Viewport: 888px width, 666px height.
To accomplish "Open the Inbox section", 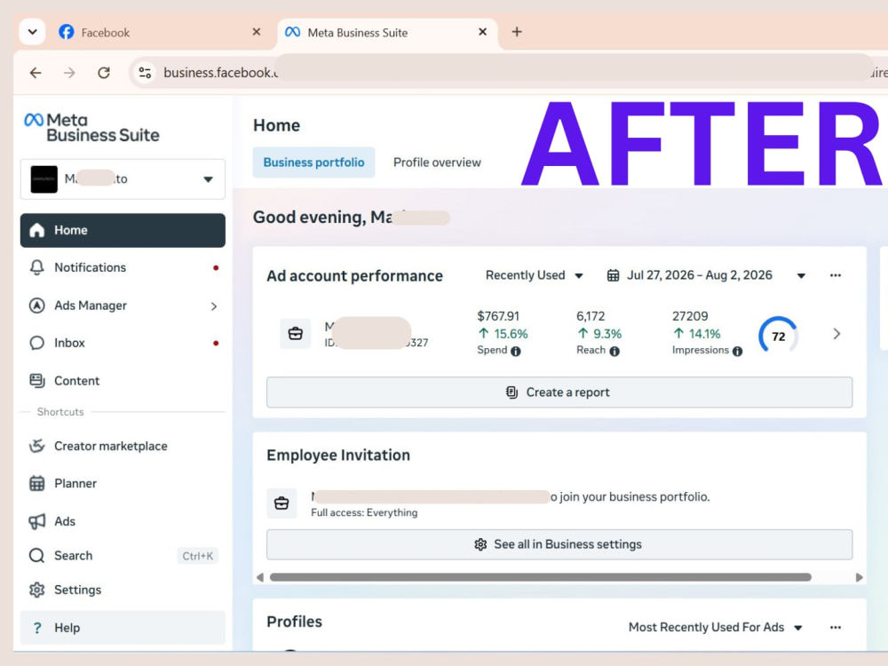I will 123,343.
